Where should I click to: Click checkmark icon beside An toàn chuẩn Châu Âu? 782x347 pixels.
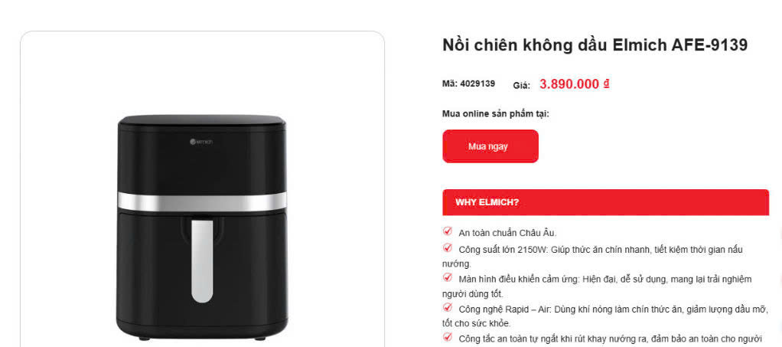click(448, 231)
